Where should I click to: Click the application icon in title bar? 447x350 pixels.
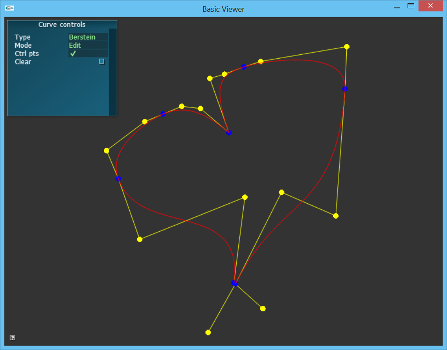point(10,8)
